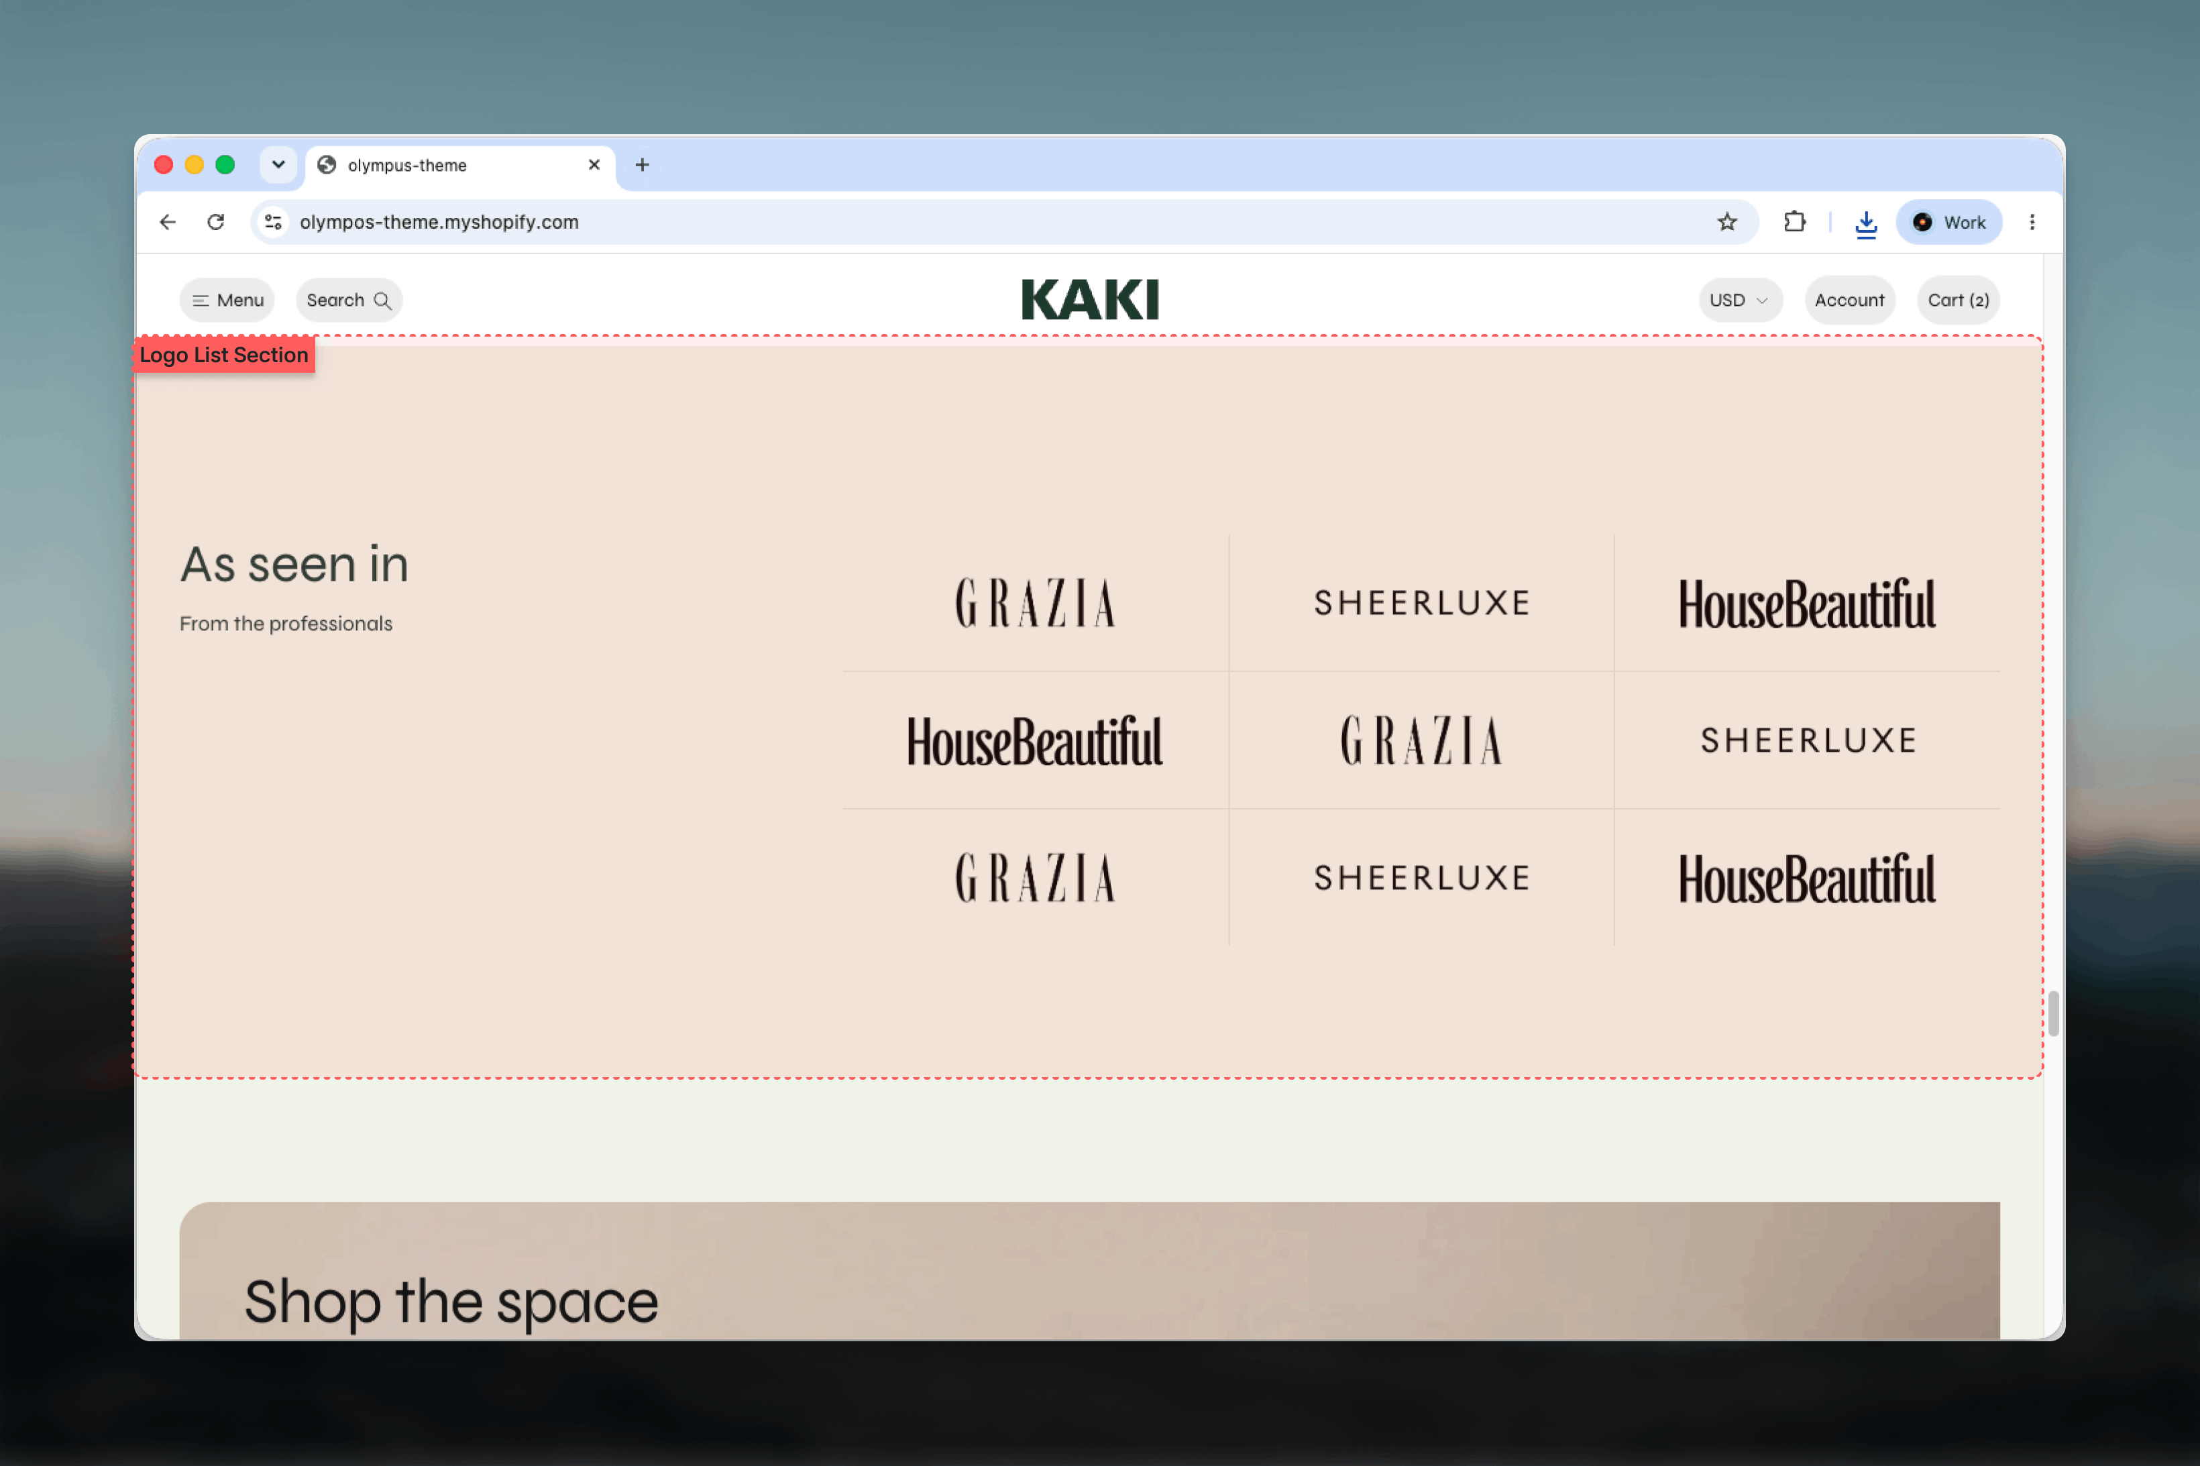Open a new tab with plus icon

point(643,164)
